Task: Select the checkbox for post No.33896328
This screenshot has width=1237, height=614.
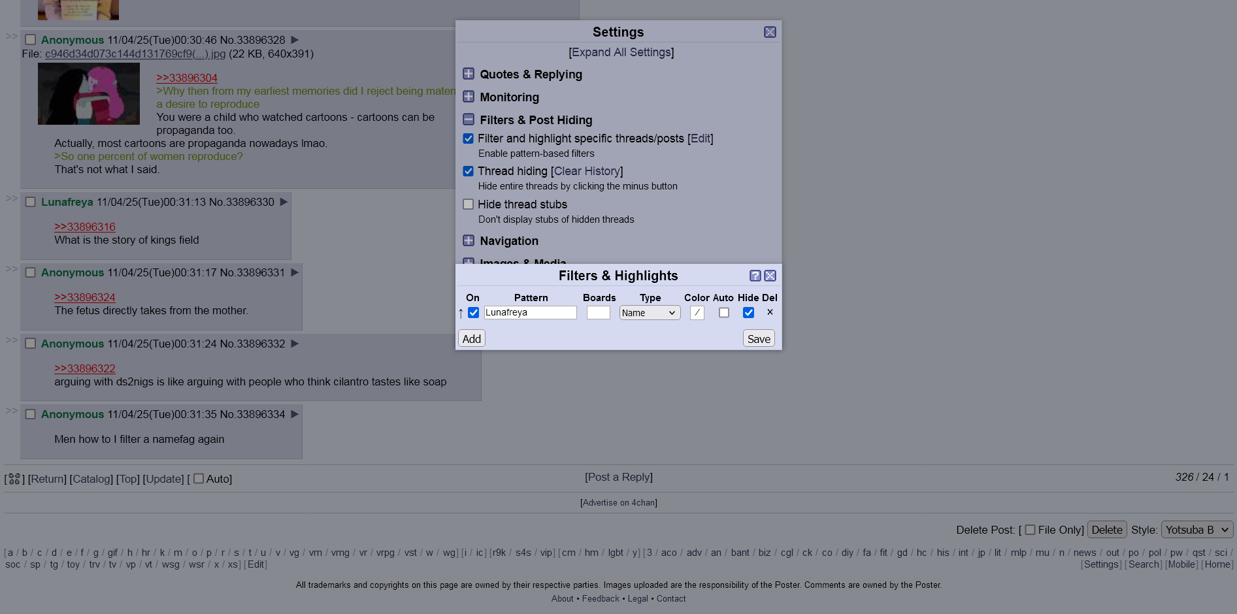Action: coord(30,40)
